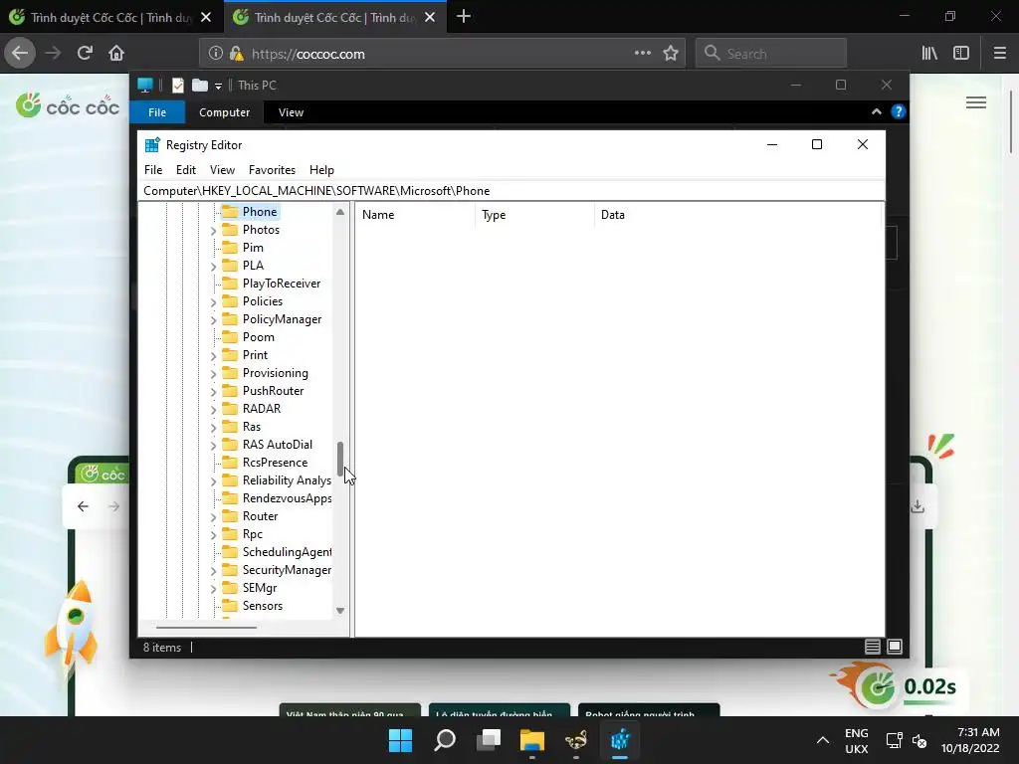Expand the Print registry key
The image size is (1019, 764).
213,355
